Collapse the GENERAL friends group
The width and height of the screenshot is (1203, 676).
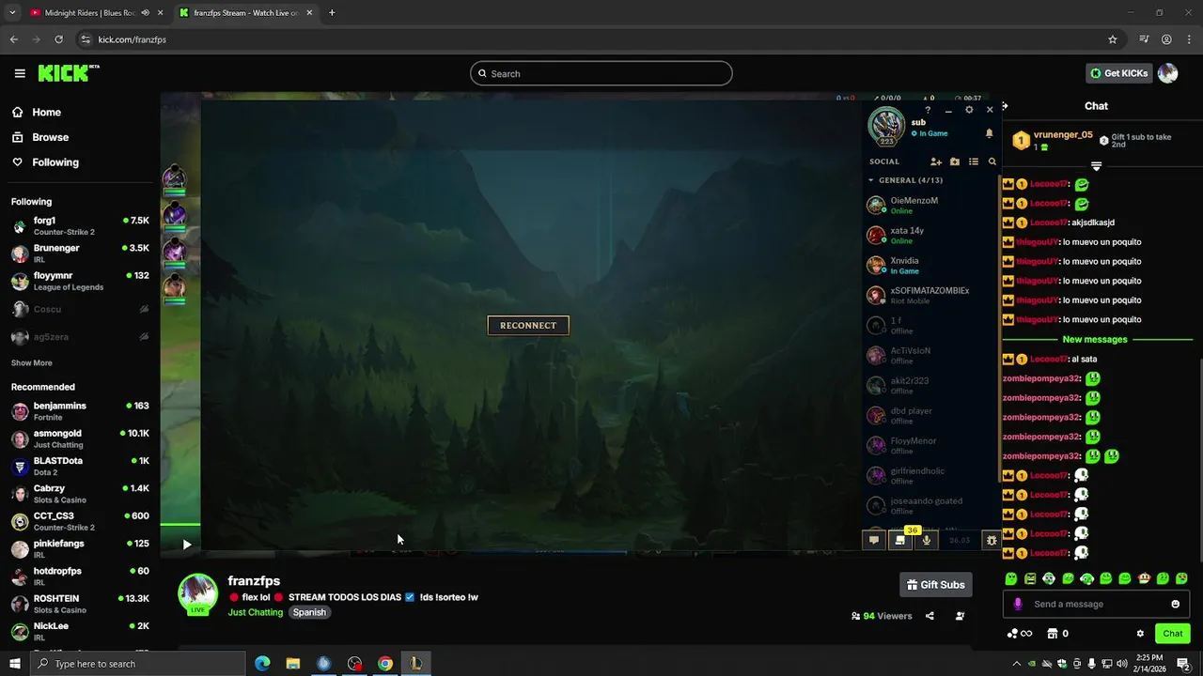[870, 180]
